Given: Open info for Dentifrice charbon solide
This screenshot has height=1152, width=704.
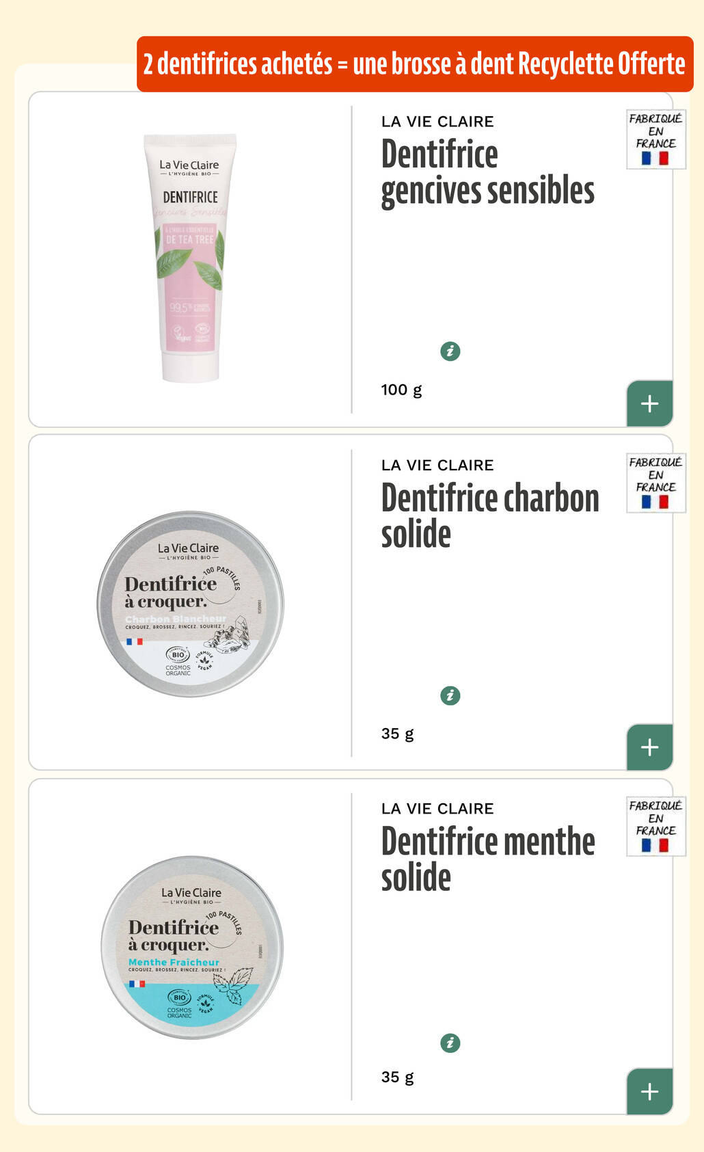Looking at the screenshot, I should (450, 695).
